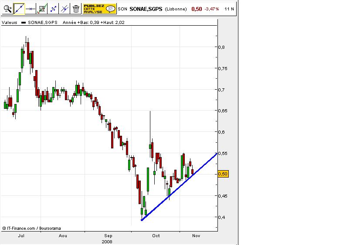Click the 0,65 price axis label

pos(223,111)
